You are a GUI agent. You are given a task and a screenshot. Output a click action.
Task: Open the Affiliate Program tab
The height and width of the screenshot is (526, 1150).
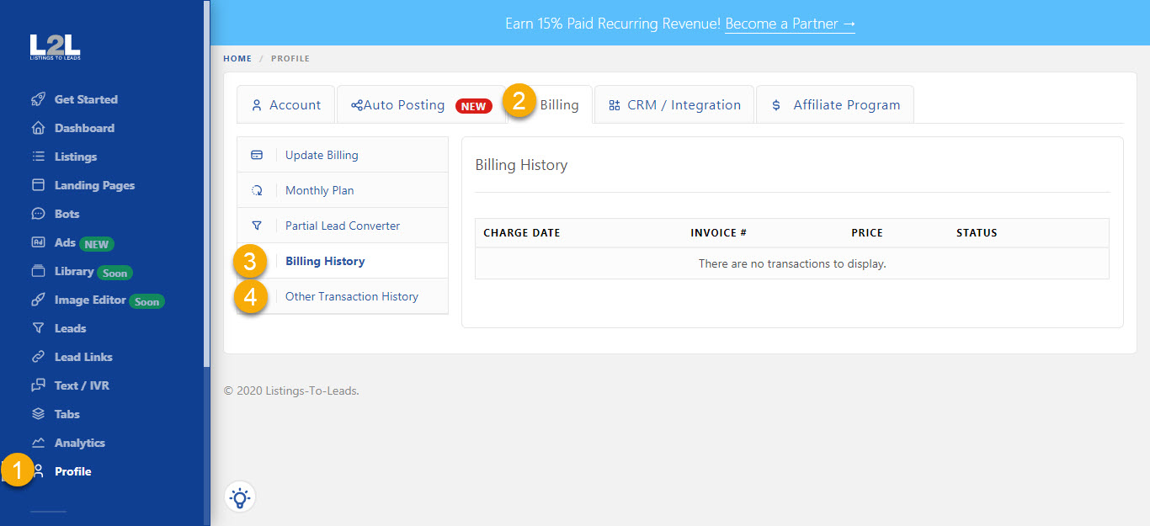(834, 104)
